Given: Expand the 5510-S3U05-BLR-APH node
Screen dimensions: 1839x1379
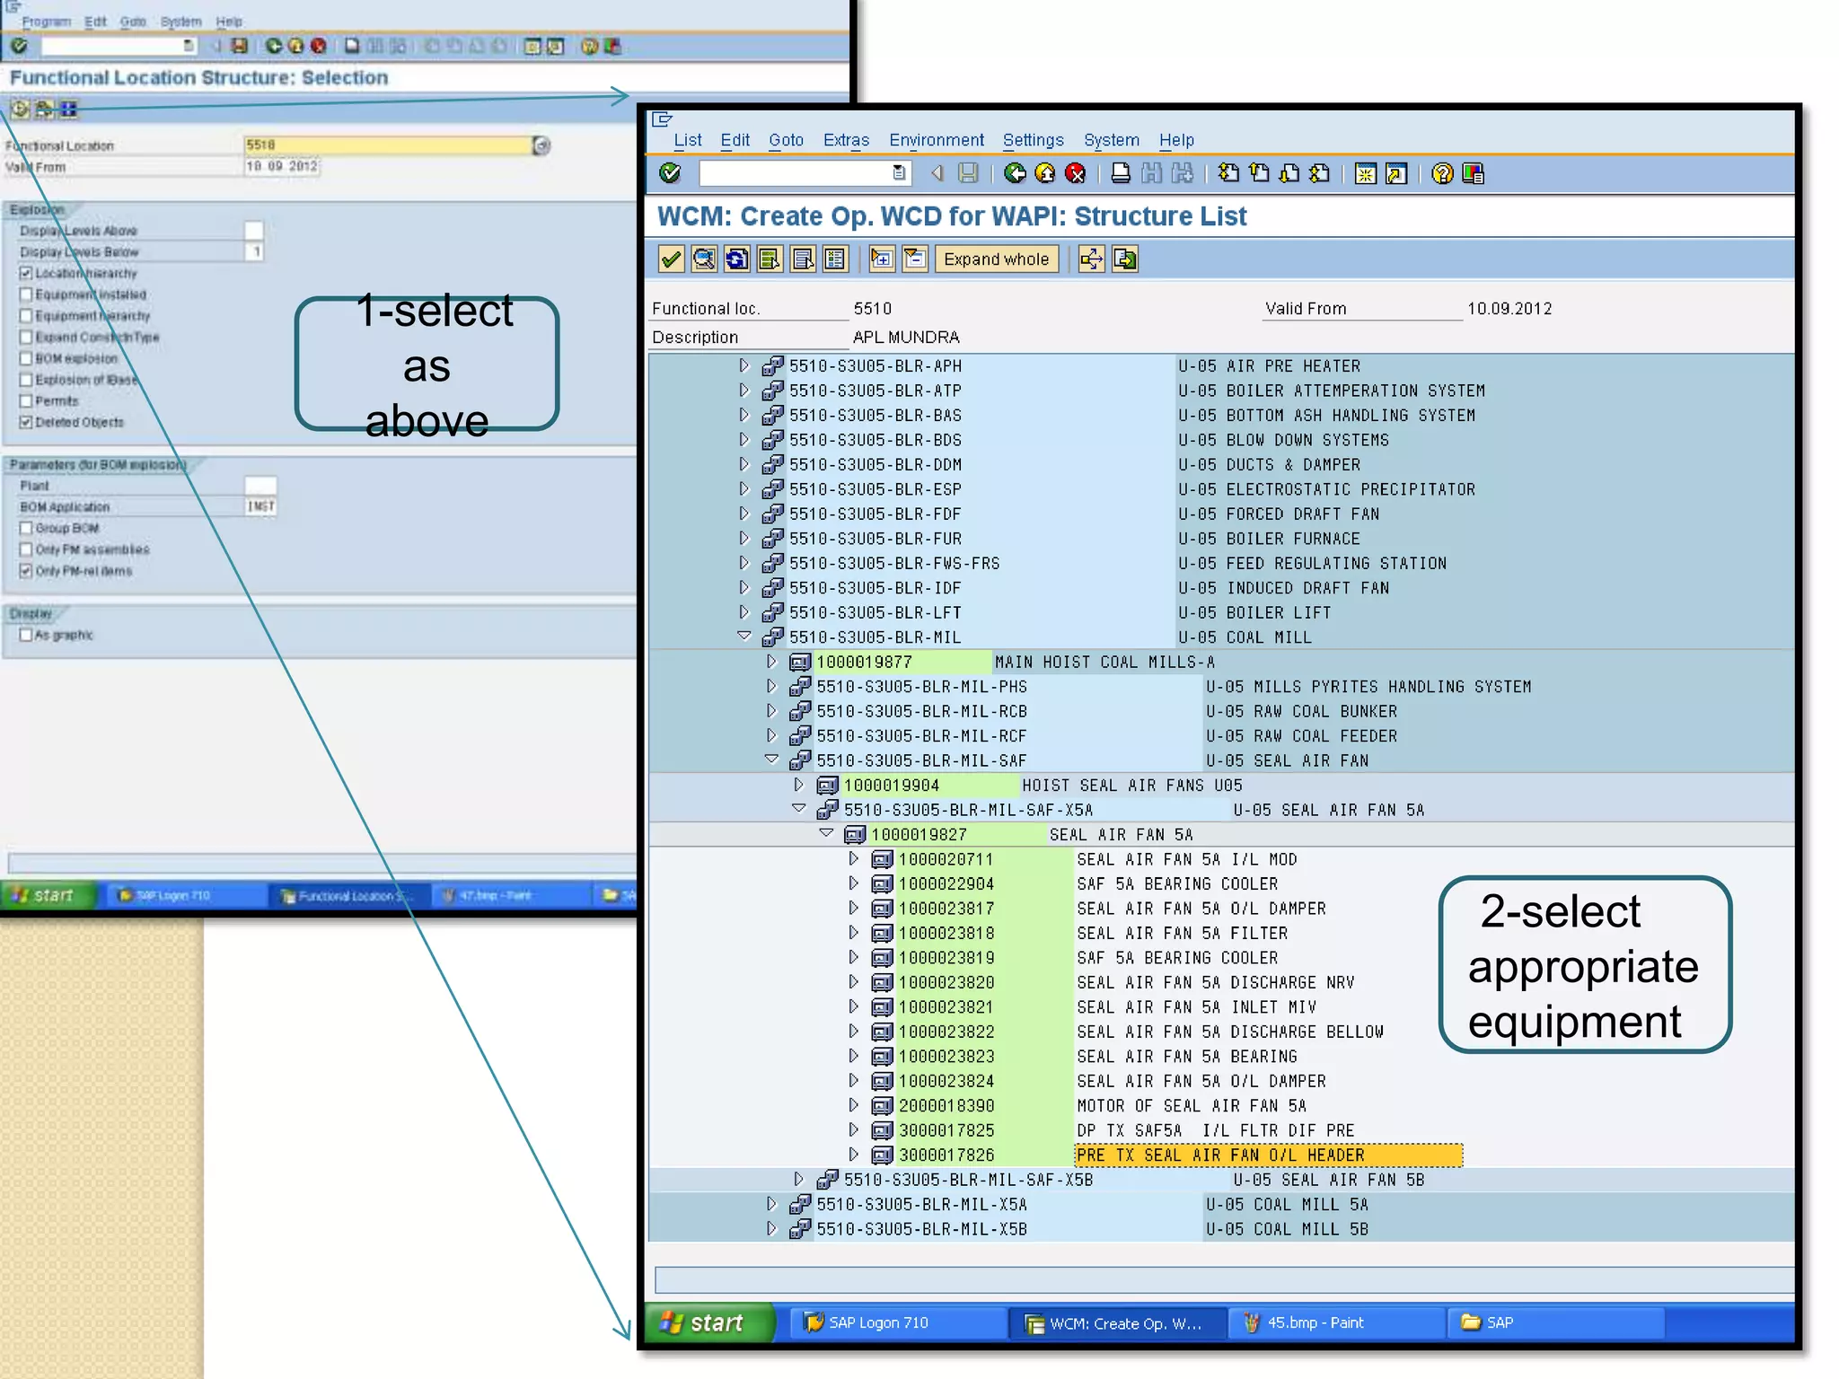Looking at the screenshot, I should pyautogui.click(x=744, y=365).
